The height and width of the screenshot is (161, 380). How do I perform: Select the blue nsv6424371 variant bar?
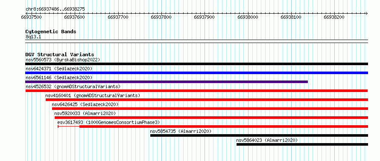tap(196, 73)
